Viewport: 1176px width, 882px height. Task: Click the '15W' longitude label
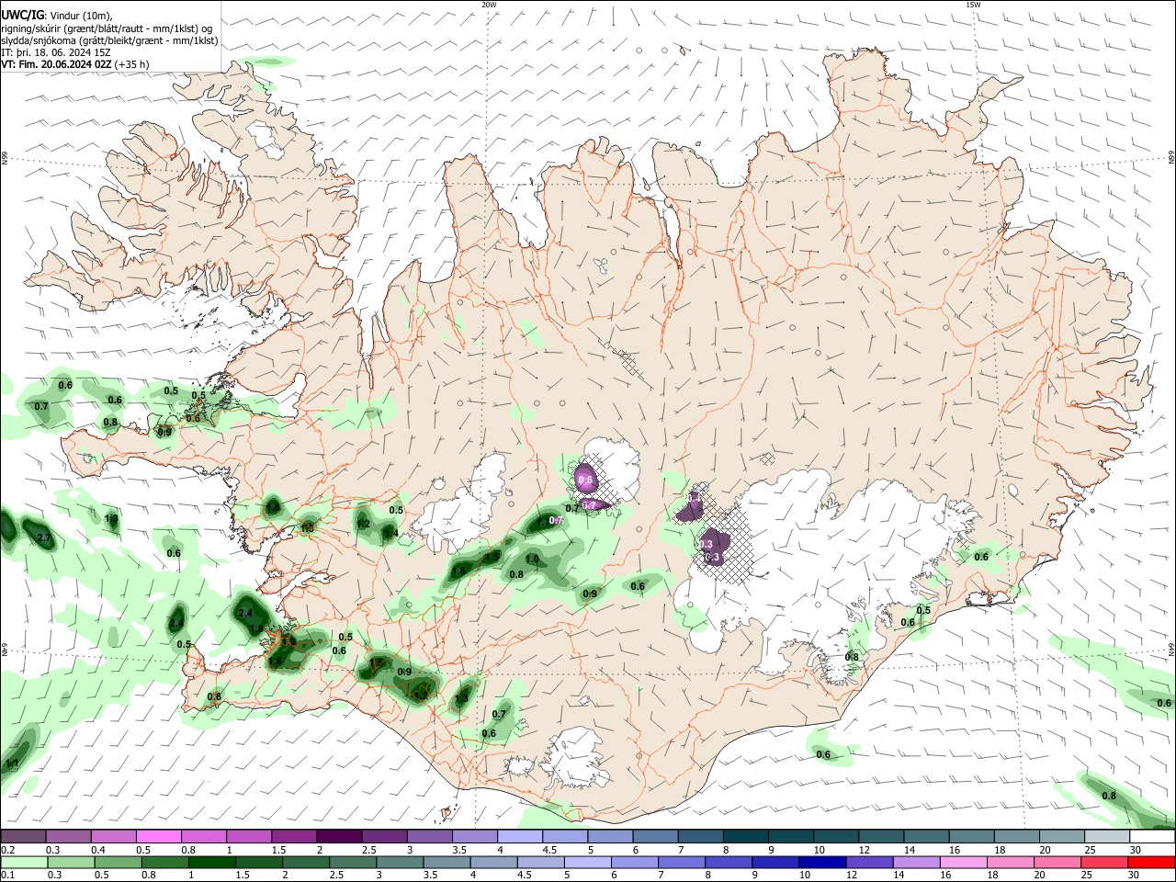click(974, 5)
